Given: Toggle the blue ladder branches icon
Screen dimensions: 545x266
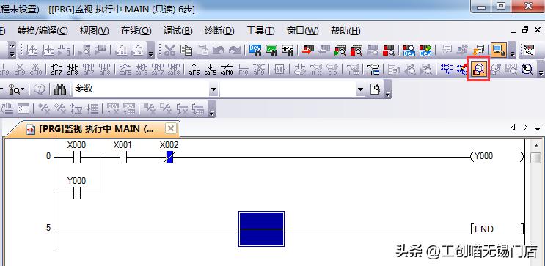Looking at the screenshot, I should 446,69.
